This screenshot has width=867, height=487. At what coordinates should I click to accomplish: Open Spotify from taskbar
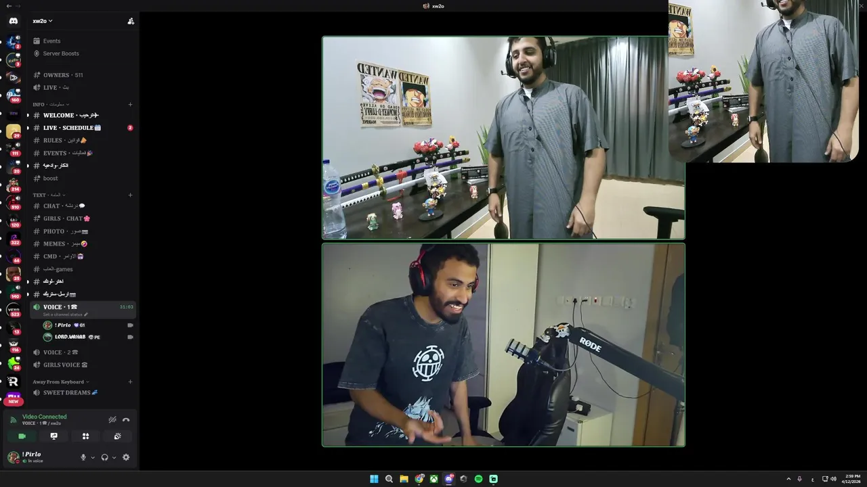[478, 479]
